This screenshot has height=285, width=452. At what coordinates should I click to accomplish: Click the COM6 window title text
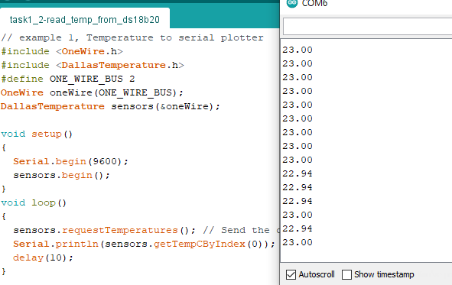(314, 4)
